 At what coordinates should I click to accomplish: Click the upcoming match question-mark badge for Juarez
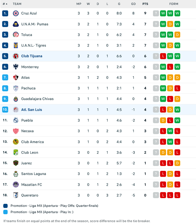pos(156,163)
